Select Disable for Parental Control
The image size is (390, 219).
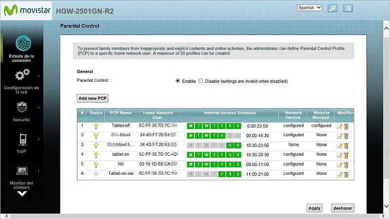pyautogui.click(x=201, y=81)
